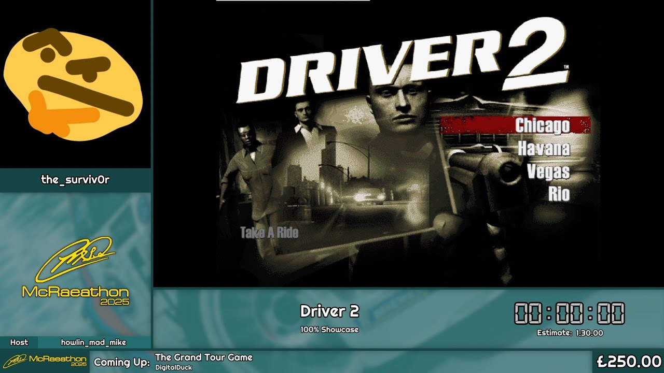
Task: Click the McRaeathon 2025 signature logo
Action: coord(75,271)
